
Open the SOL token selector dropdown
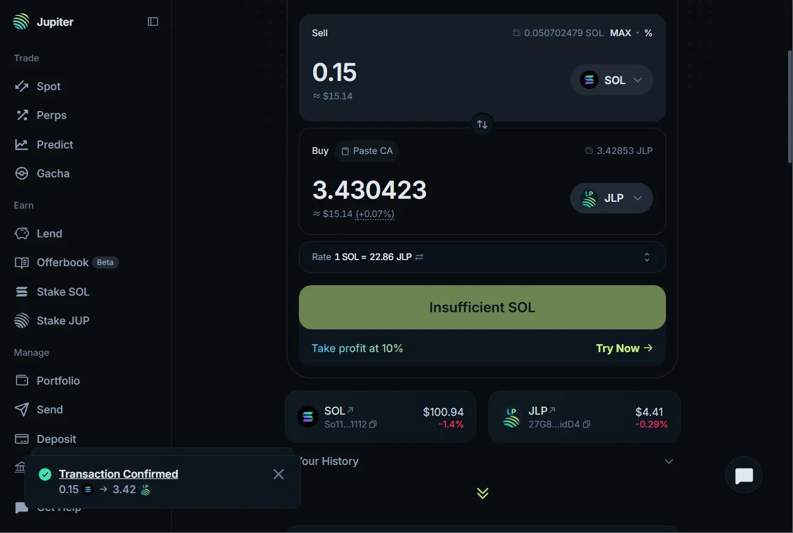pyautogui.click(x=611, y=80)
